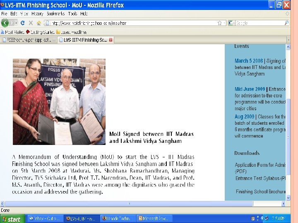Minimize the Firefox window
The height and width of the screenshot is (223, 298).
point(271,5)
